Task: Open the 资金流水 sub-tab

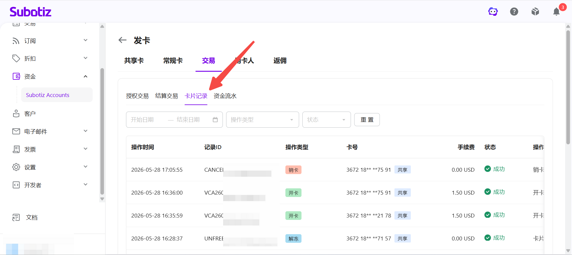Action: click(x=225, y=96)
